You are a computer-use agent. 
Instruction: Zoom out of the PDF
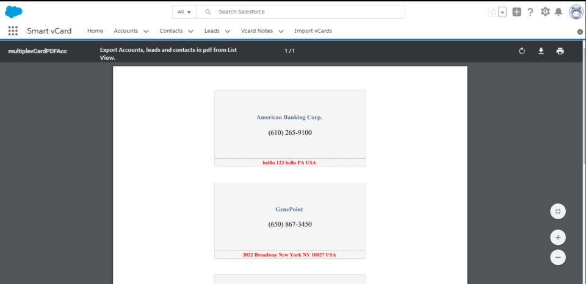pos(558,257)
